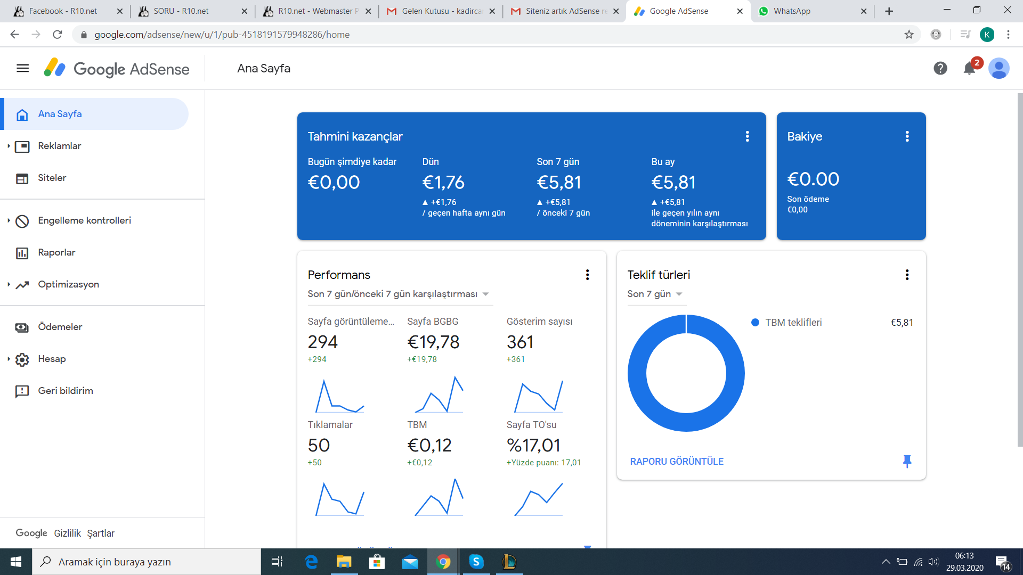The width and height of the screenshot is (1023, 575).
Task: Click the Sayfa BGBG sparkline chart
Action: (439, 395)
